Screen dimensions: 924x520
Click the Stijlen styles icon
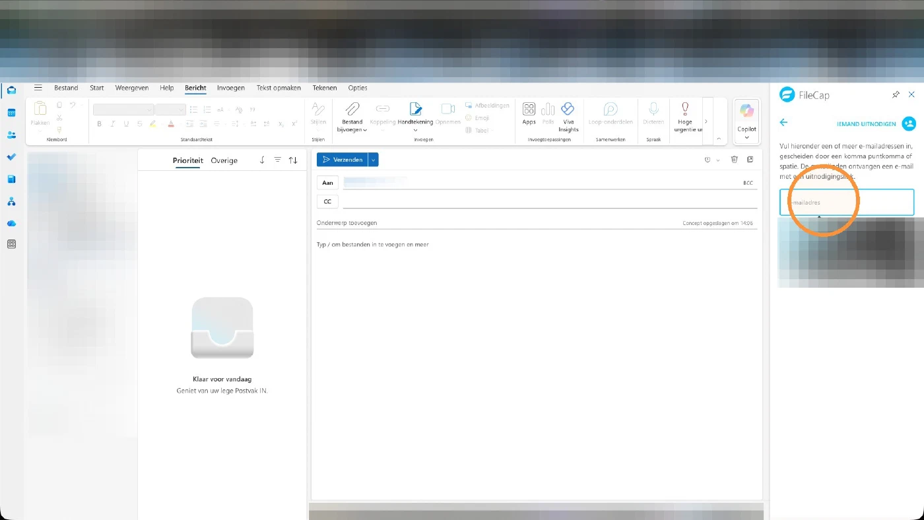[x=318, y=109]
